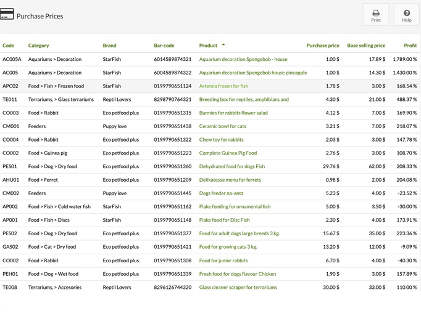Image resolution: width=421 pixels, height=319 pixels.
Task: Open Complete Guinea Pig Food product
Action: pyautogui.click(x=228, y=153)
